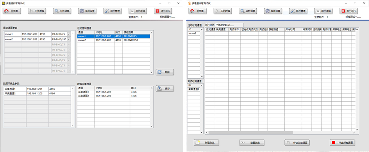Screen dimensions: 369x152
Task: Open 用户管理 in the left window
Action: point(113,11)
